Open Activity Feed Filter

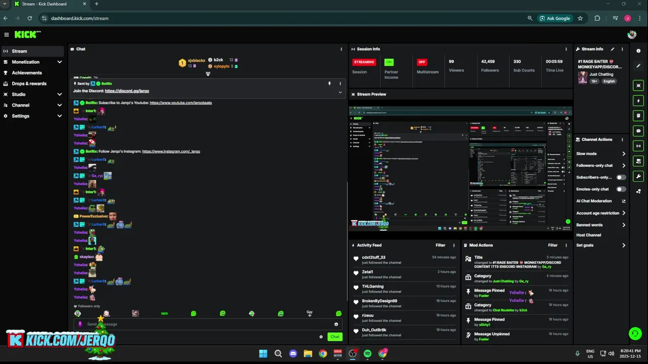(440, 245)
